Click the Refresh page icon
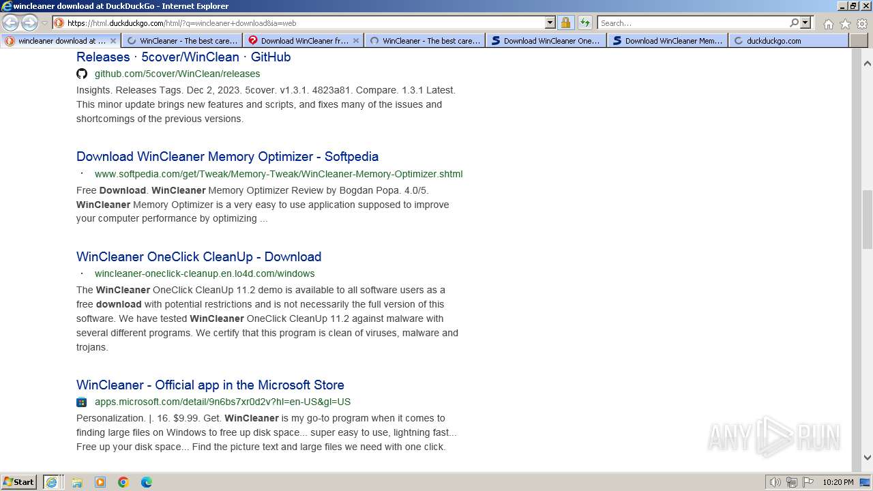 [x=585, y=23]
